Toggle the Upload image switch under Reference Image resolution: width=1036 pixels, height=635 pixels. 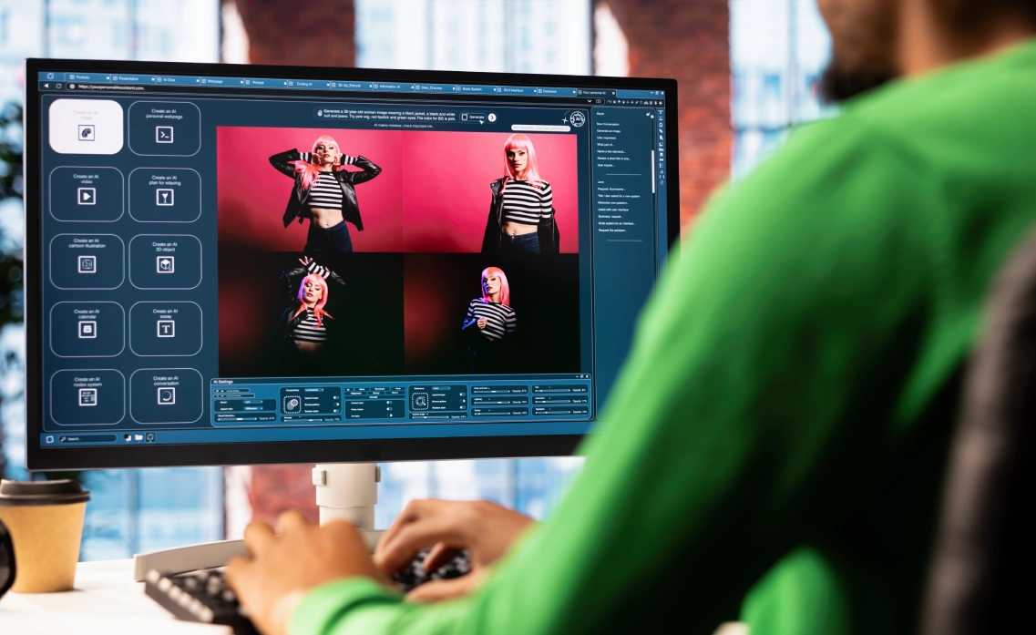click(x=462, y=394)
